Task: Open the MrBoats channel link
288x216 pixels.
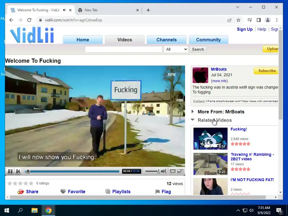Action: 219,69
